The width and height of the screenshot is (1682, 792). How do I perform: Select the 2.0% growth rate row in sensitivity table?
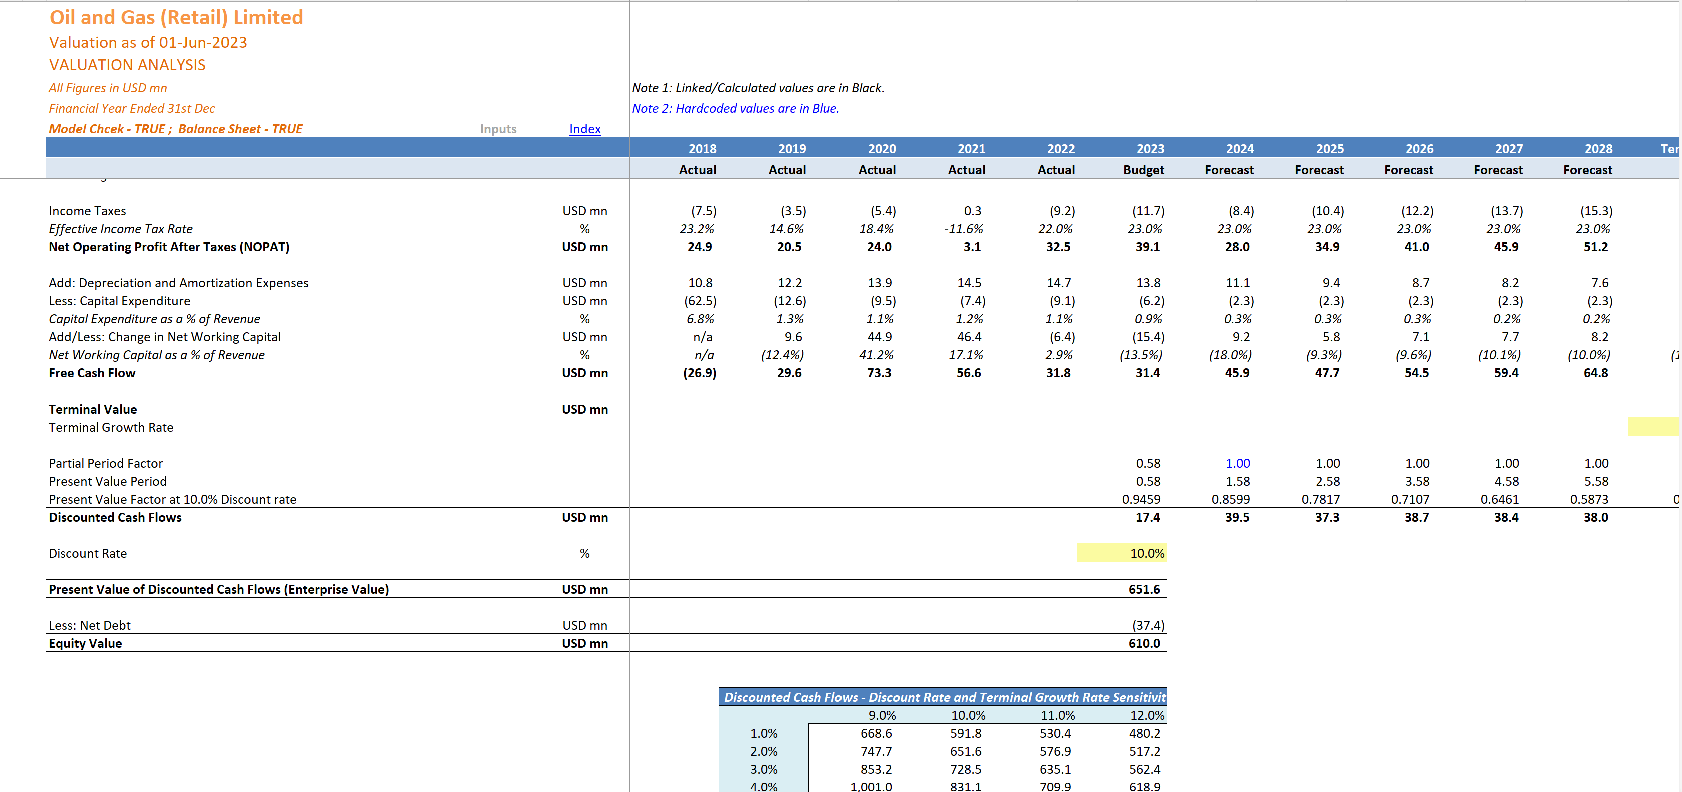coord(764,751)
